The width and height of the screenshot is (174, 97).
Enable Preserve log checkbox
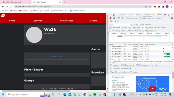tap(127, 18)
